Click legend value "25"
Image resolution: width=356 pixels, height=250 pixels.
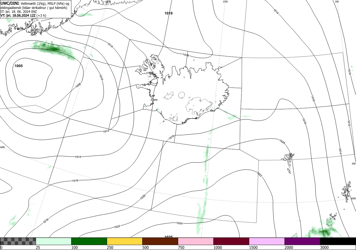coord(38,247)
